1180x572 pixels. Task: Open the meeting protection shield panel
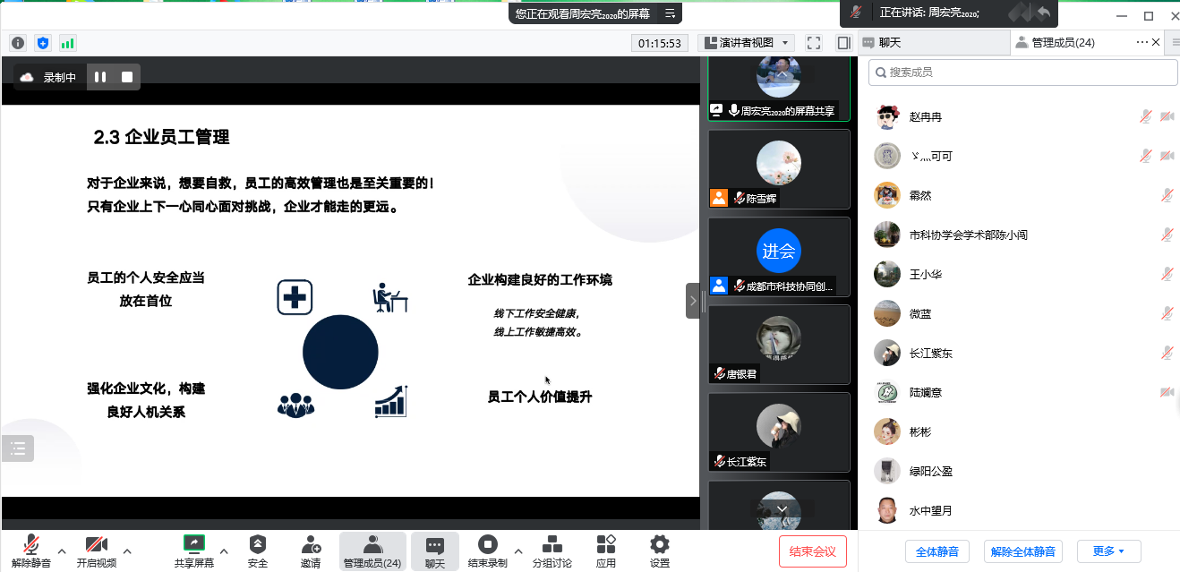pos(42,42)
